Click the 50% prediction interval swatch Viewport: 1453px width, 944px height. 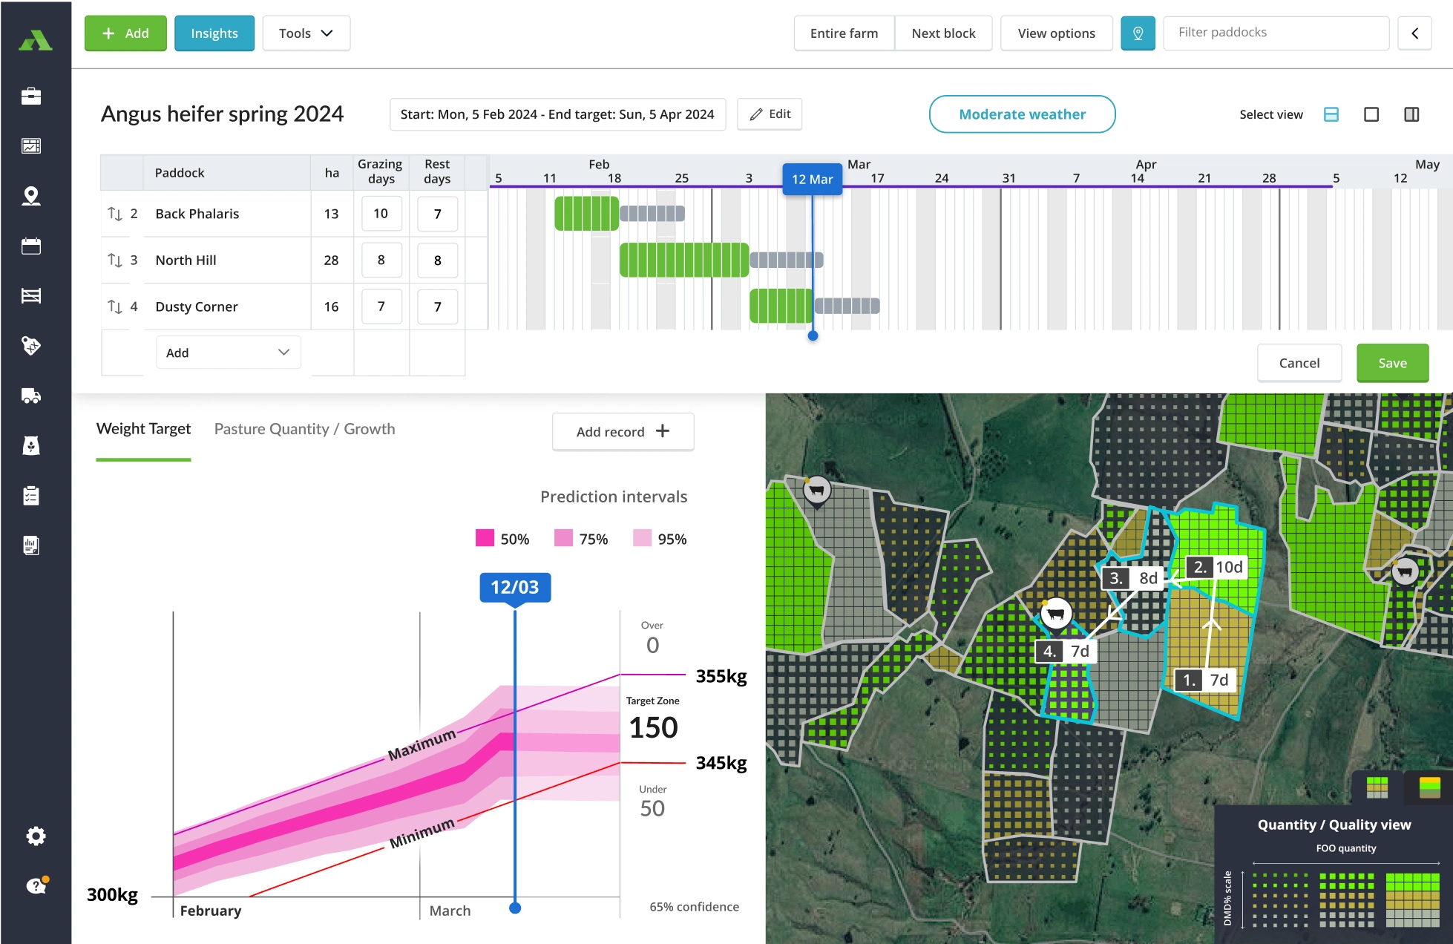pyautogui.click(x=485, y=538)
